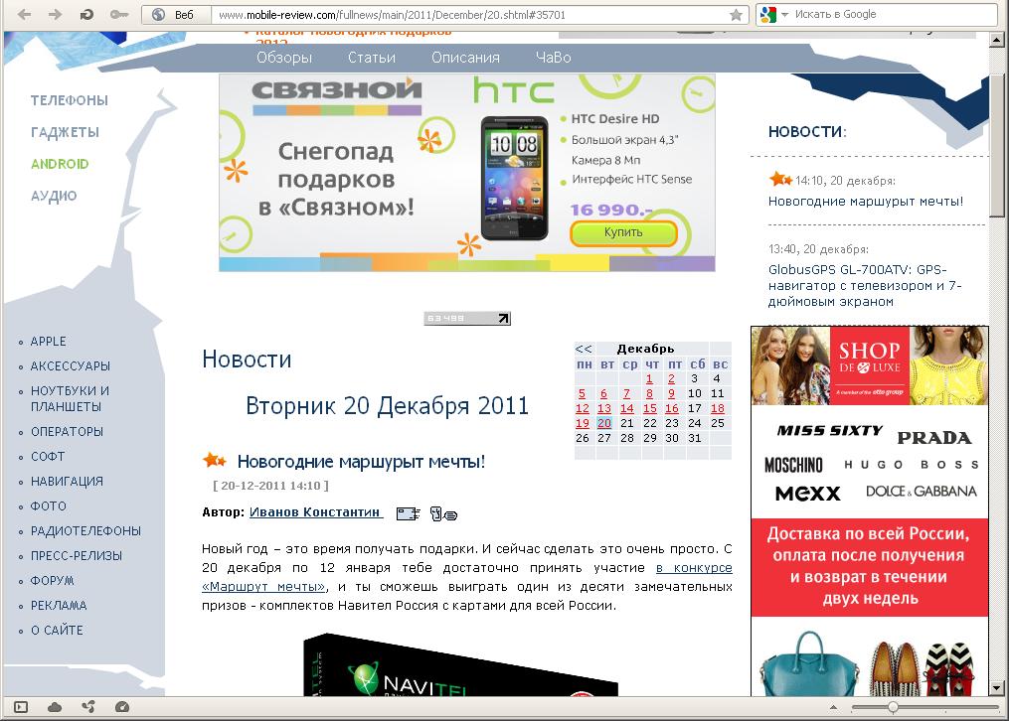Open the 'ОПЕРАТОРЫ' section link

[67, 431]
